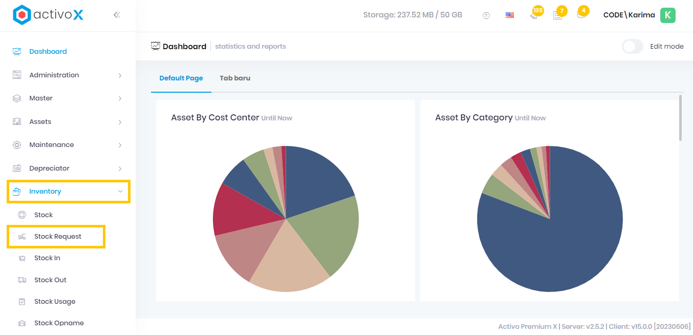Toggle the Edit mode switch

tap(633, 47)
